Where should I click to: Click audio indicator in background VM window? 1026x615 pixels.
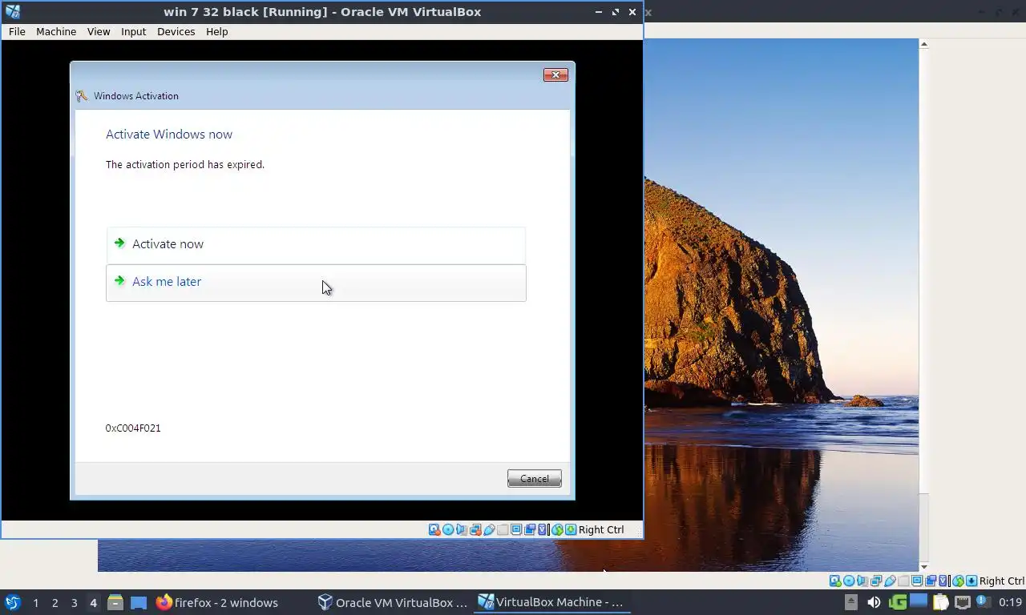click(862, 581)
